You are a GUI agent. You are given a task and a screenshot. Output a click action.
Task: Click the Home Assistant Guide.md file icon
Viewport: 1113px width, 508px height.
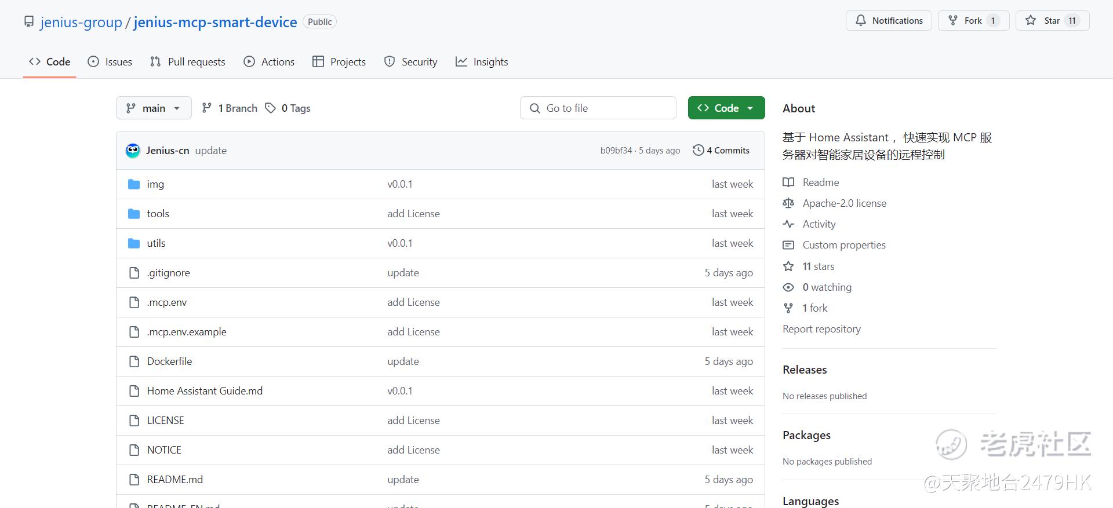click(134, 391)
